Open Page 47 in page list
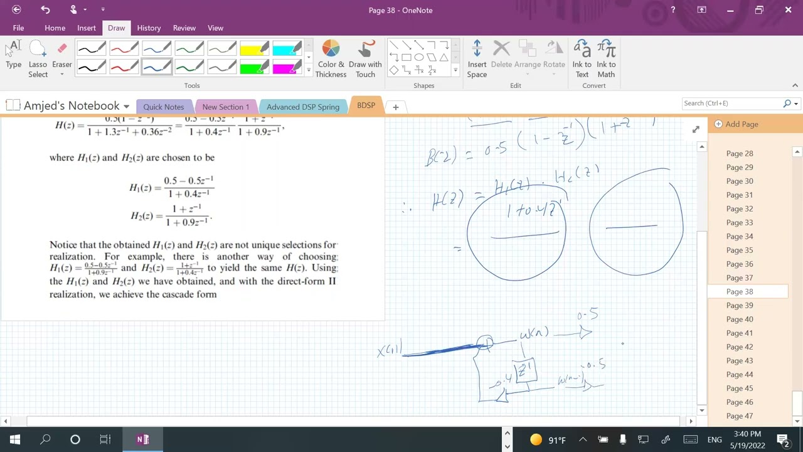 [740, 416]
